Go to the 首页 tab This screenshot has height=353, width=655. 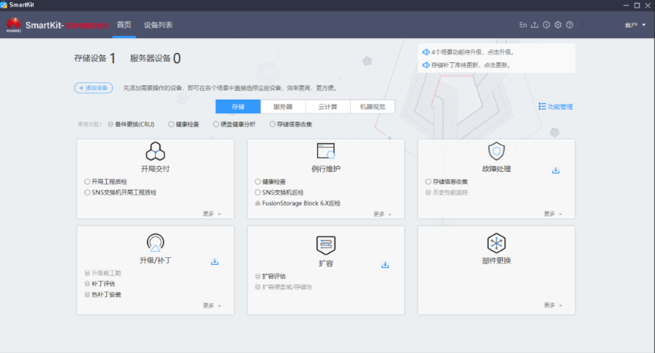click(124, 25)
